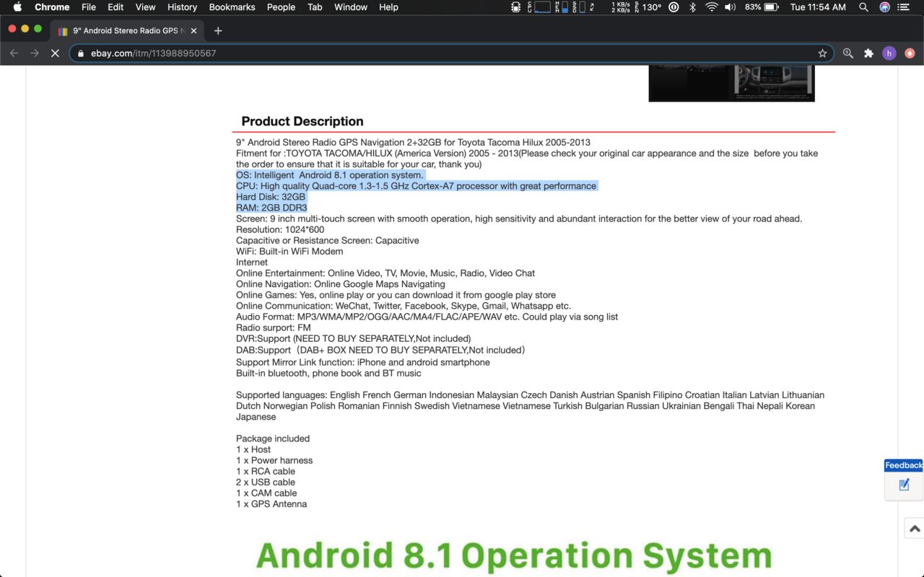This screenshot has width=924, height=577.
Task: Open the Window menu
Action: 351,7
